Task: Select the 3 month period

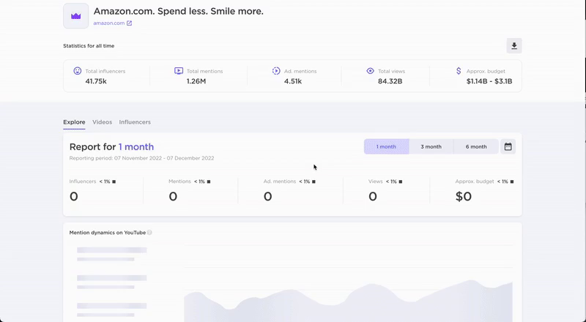Action: coord(431,146)
